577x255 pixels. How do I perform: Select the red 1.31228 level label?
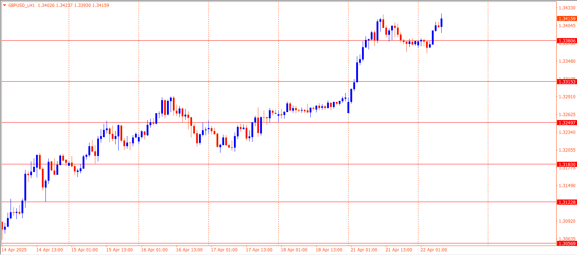coord(567,202)
